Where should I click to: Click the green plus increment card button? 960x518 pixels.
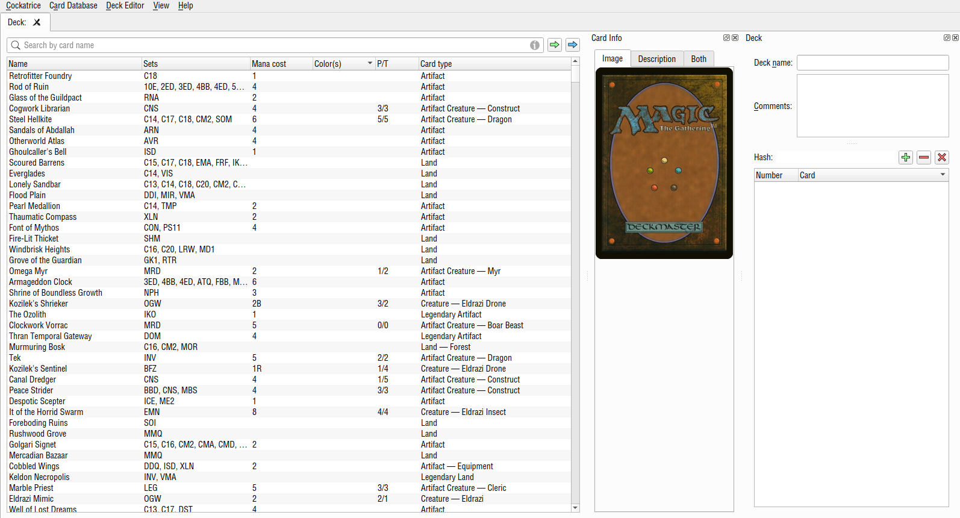coord(906,157)
